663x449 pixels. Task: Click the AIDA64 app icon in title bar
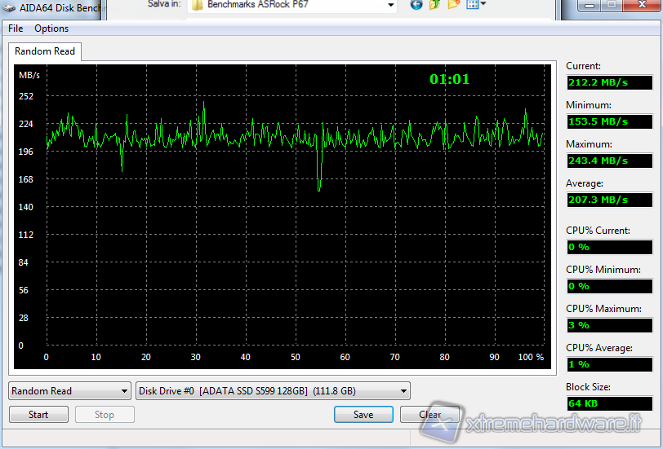coord(8,5)
